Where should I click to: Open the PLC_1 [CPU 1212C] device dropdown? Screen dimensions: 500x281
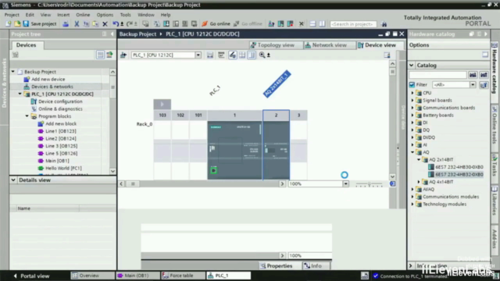pos(198,55)
